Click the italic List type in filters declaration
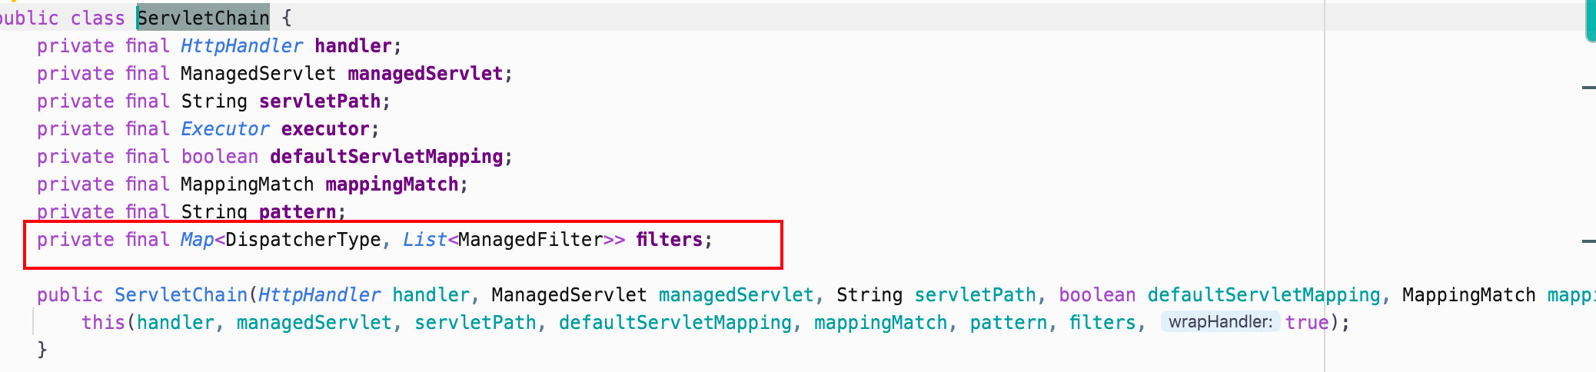 coord(424,240)
